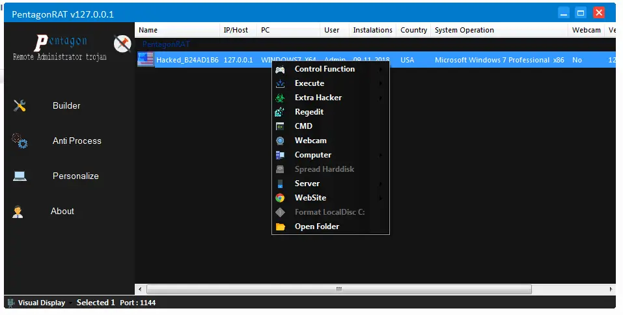Click the CMD terminal icon
Viewport: 623px width, 315px height.
280,126
